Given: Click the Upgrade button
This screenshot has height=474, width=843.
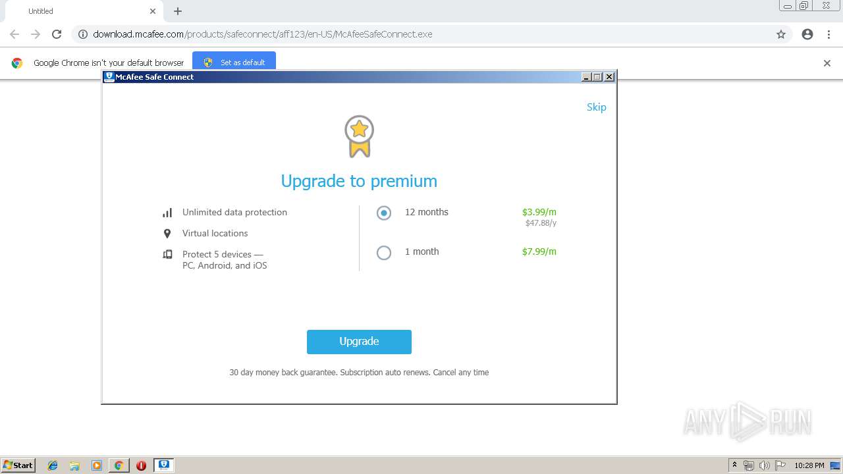Looking at the screenshot, I should pyautogui.click(x=359, y=342).
